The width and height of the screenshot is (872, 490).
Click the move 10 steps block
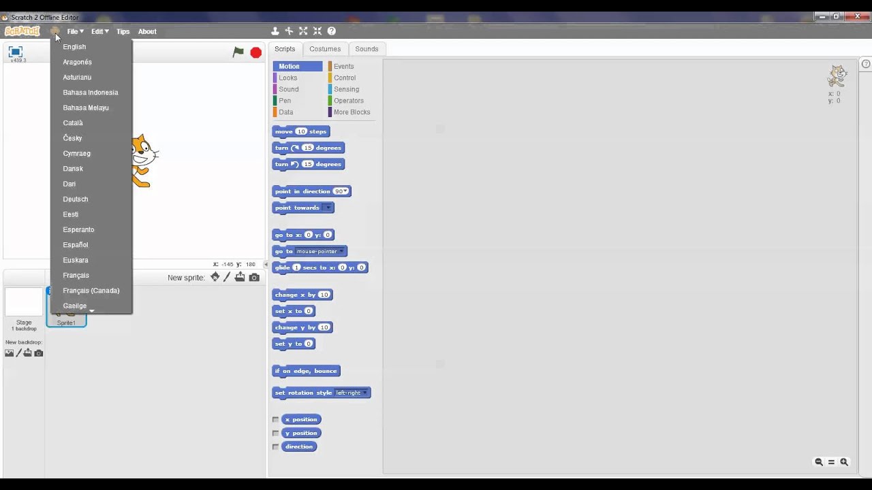tap(301, 131)
